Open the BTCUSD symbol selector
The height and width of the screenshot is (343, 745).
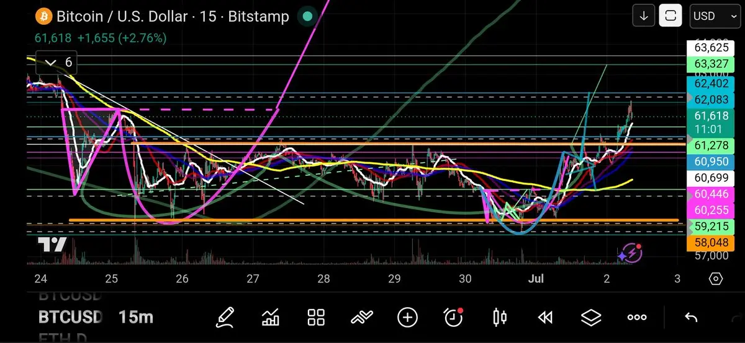70,318
